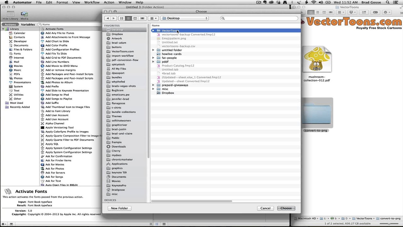
Task: Select PDFs category in Library
Action: click(17, 74)
